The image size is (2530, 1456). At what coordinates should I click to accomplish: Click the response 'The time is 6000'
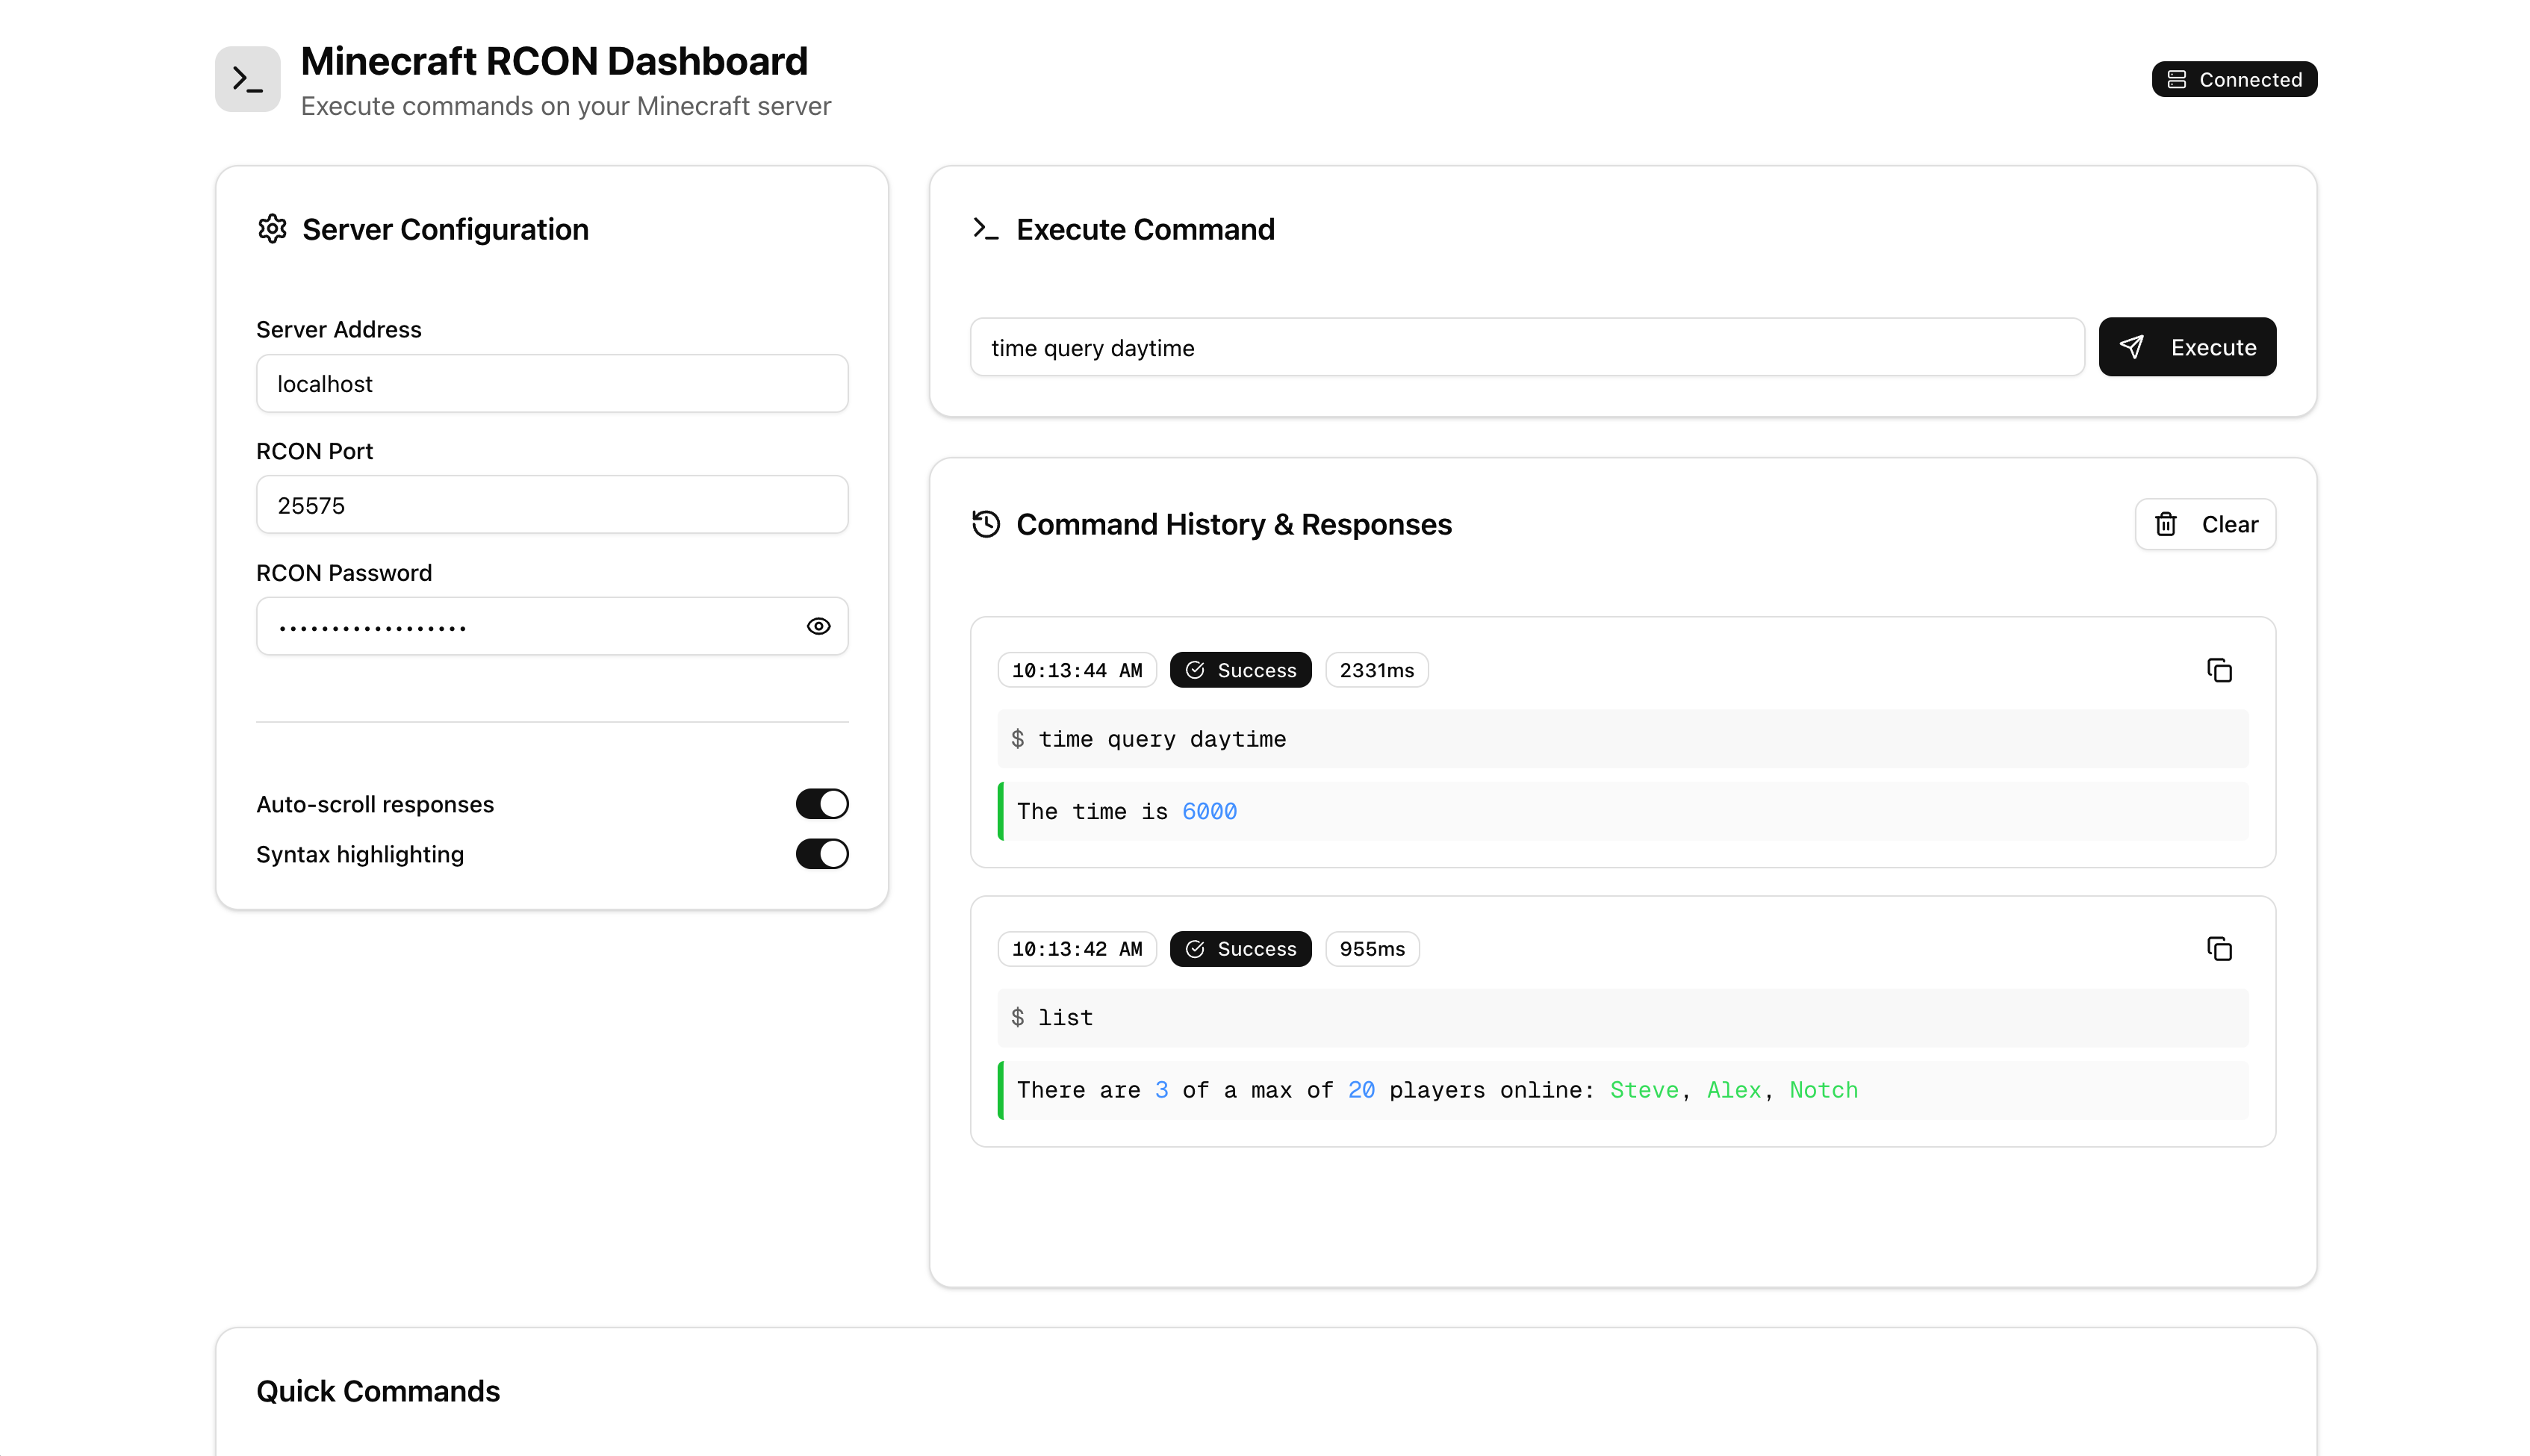pos(1623,811)
